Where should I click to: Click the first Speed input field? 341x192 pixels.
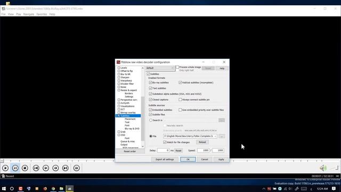203,150
